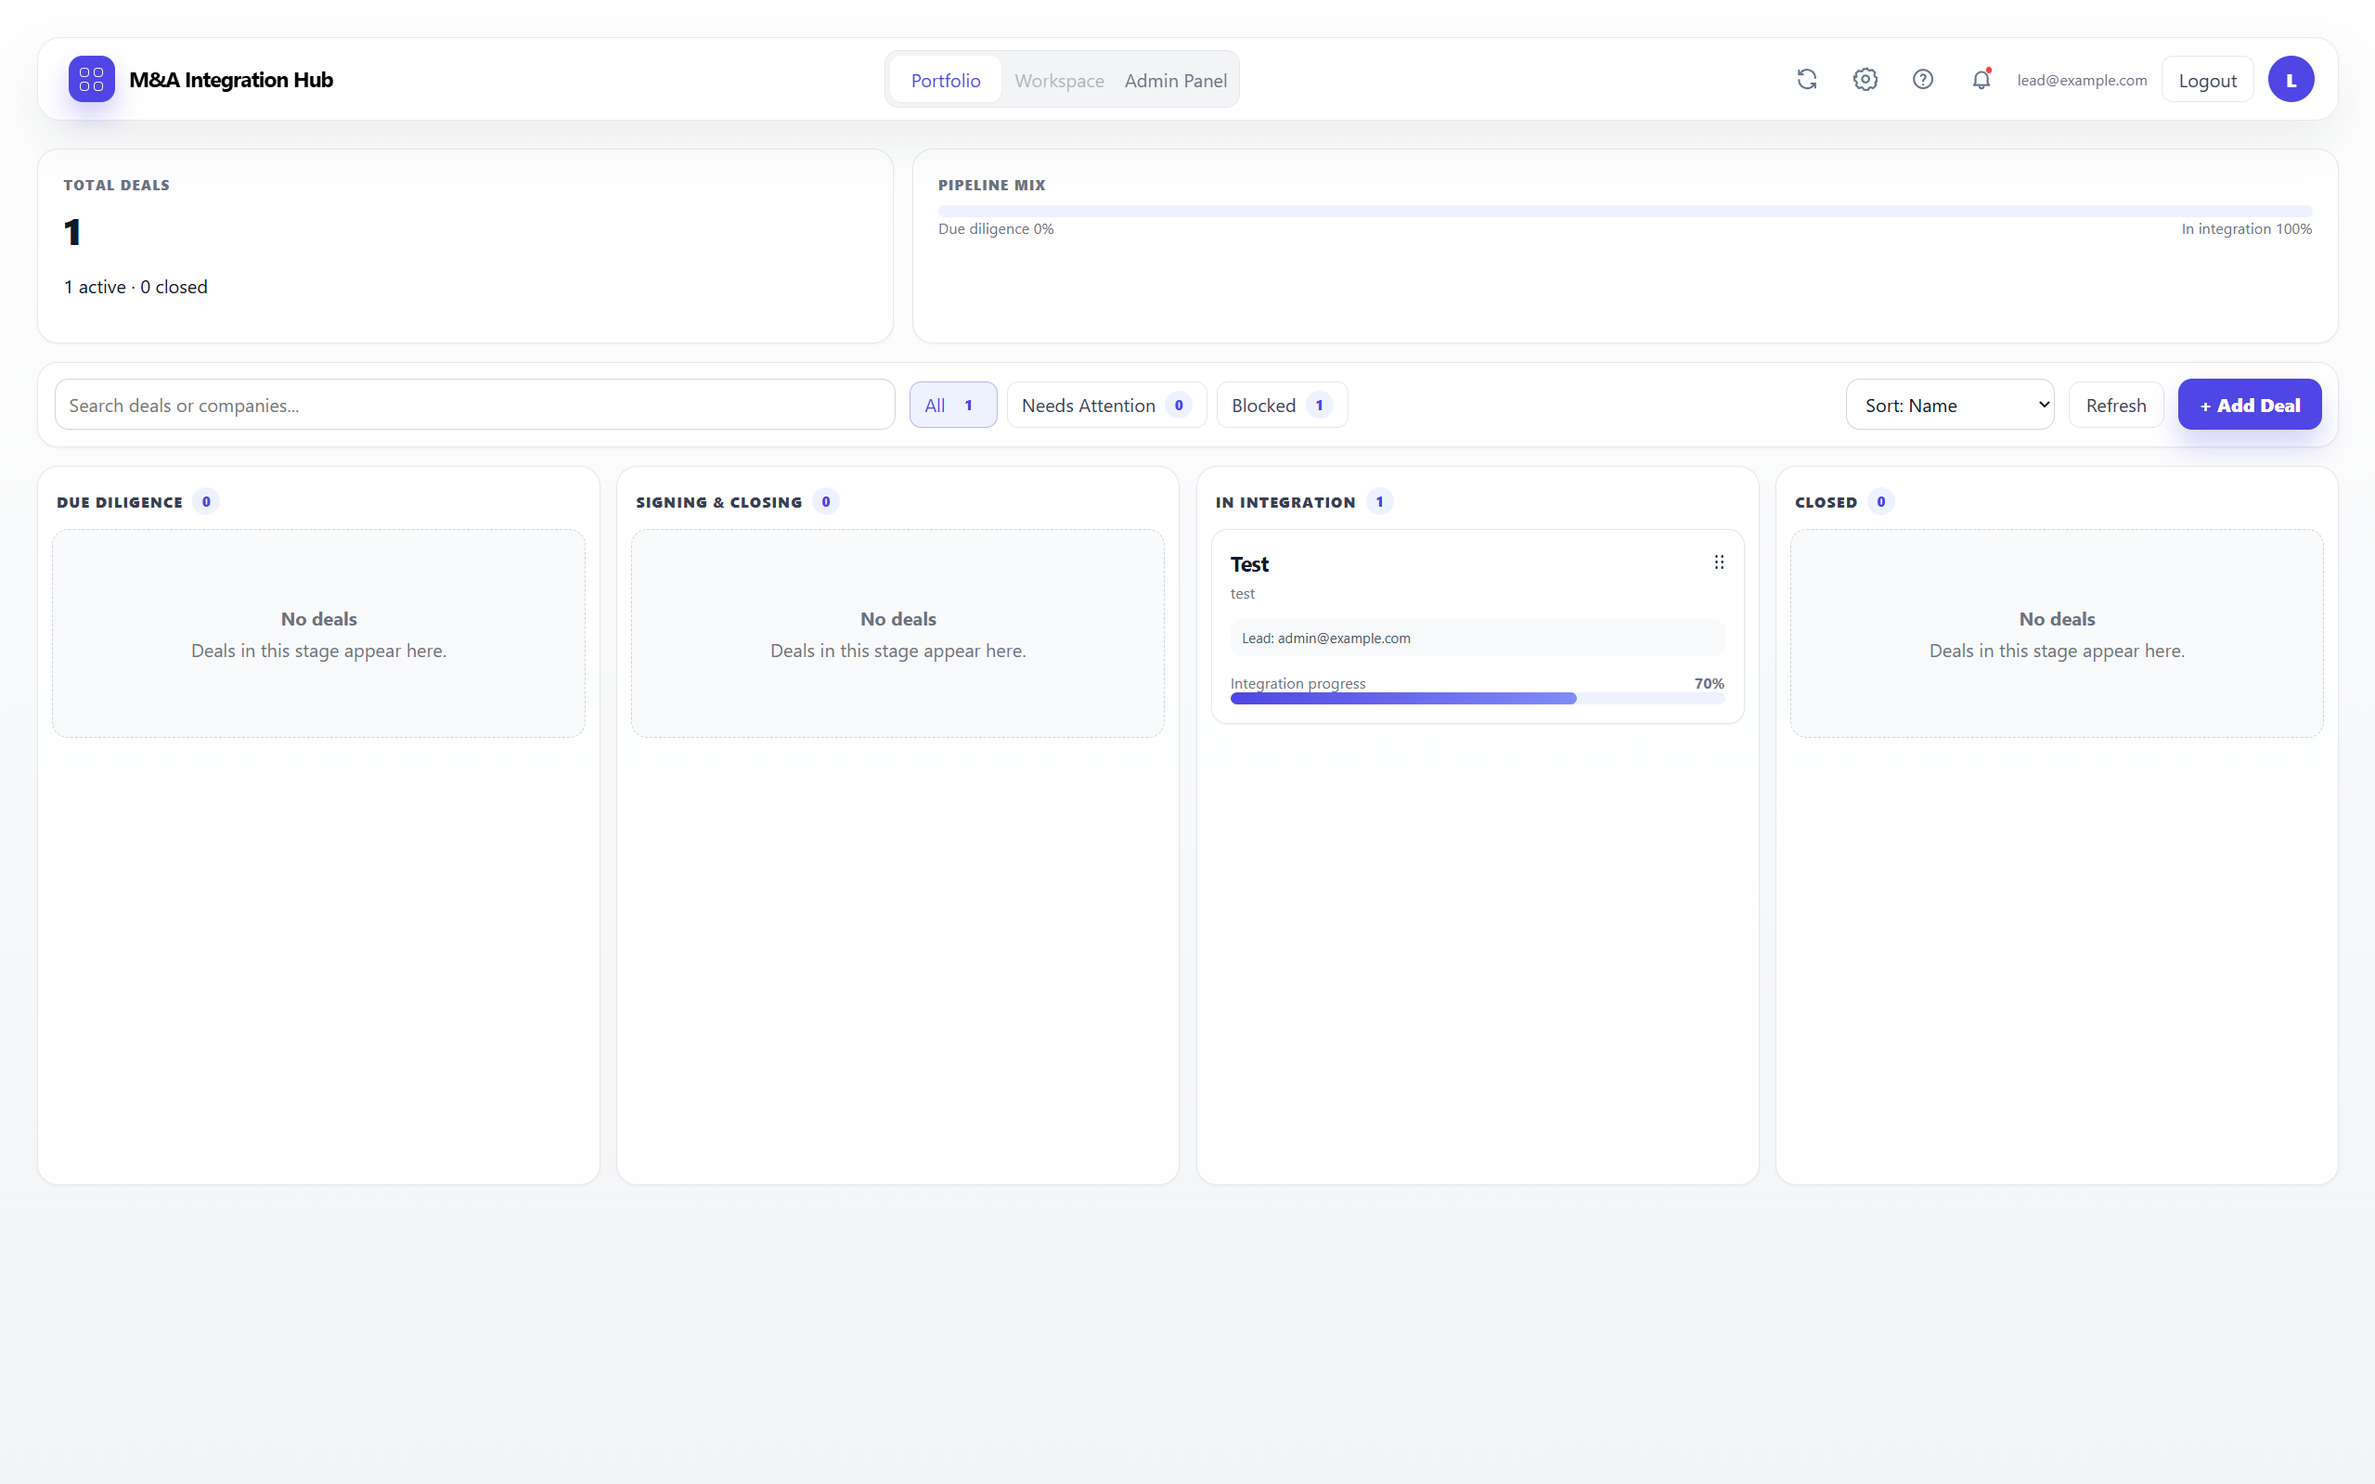Click the Refresh button

(2116, 406)
